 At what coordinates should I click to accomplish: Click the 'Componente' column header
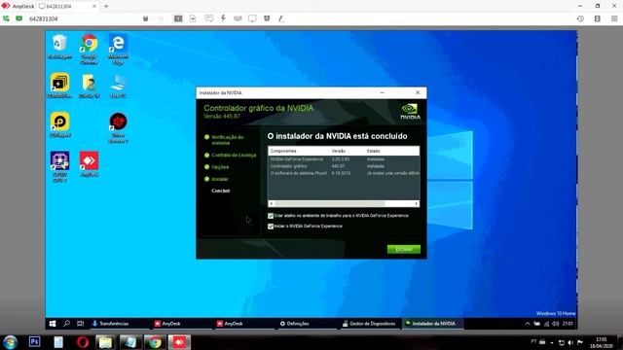pyautogui.click(x=283, y=152)
